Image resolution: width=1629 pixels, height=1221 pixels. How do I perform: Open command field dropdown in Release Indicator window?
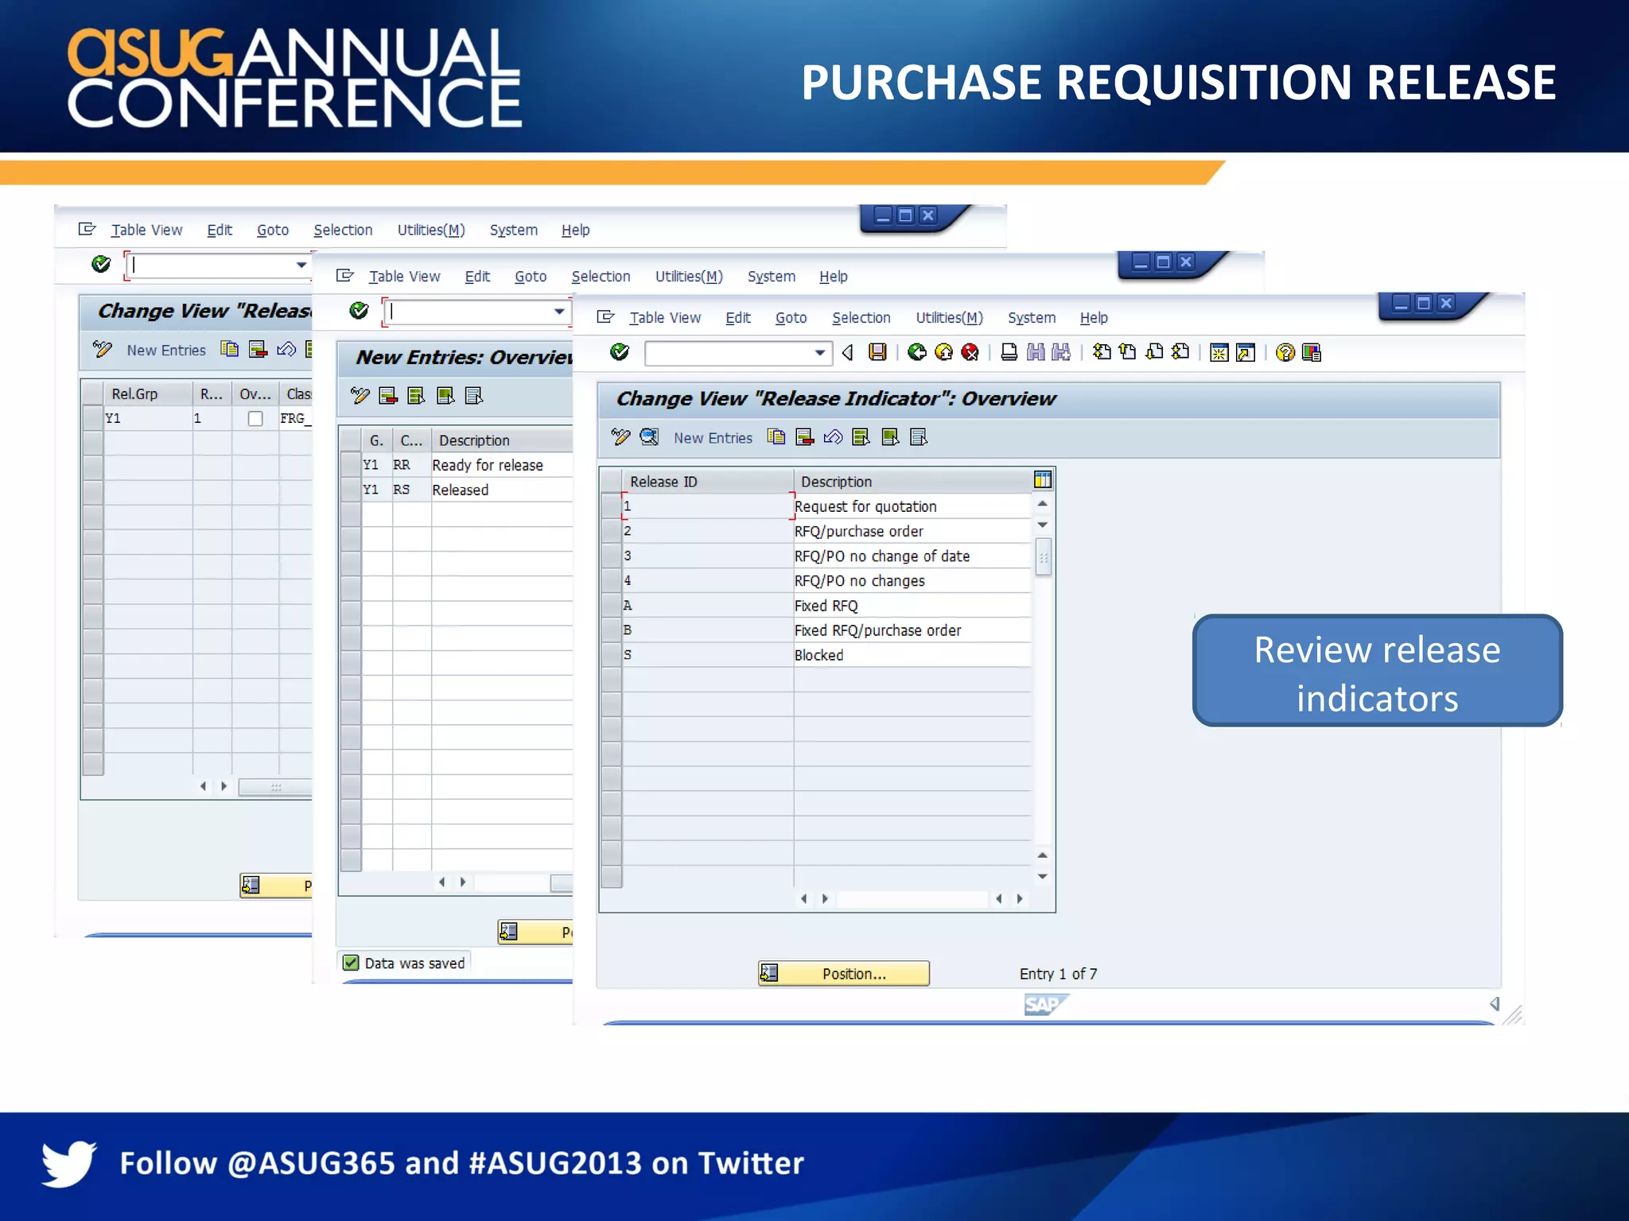tap(820, 353)
